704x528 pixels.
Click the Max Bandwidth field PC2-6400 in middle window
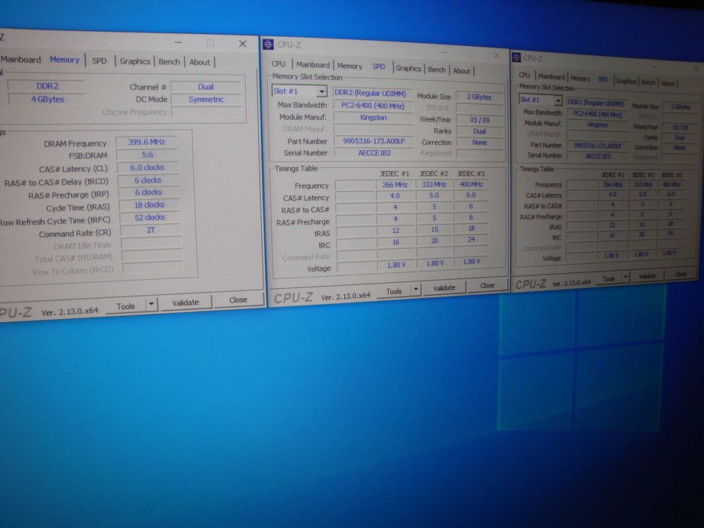coord(373,106)
